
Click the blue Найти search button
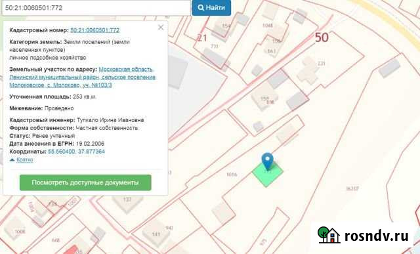[x=211, y=7]
